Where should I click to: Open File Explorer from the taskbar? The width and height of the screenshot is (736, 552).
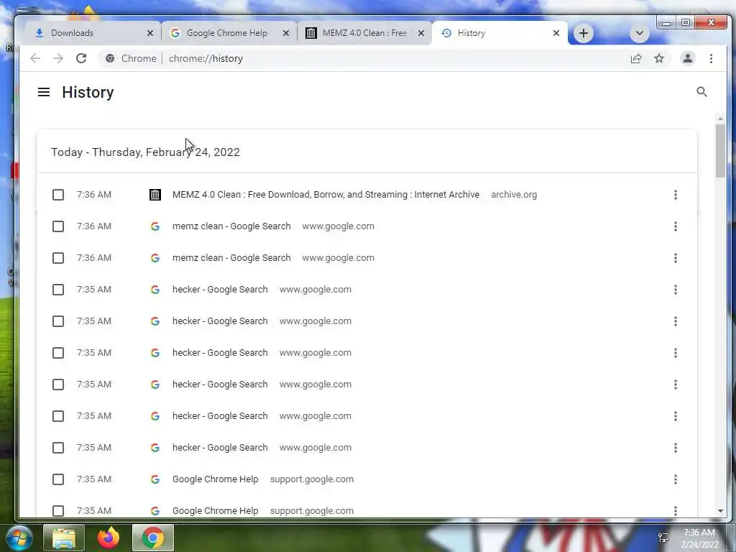point(64,538)
